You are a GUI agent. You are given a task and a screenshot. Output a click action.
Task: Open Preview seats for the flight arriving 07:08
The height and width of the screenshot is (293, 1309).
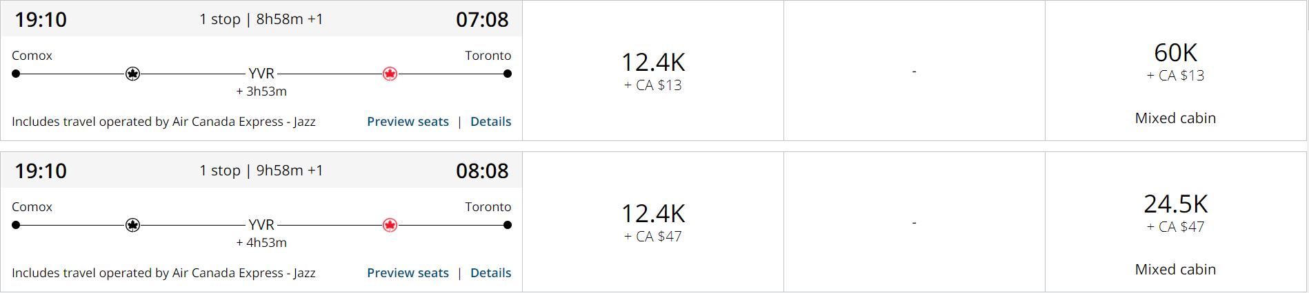[x=408, y=122]
